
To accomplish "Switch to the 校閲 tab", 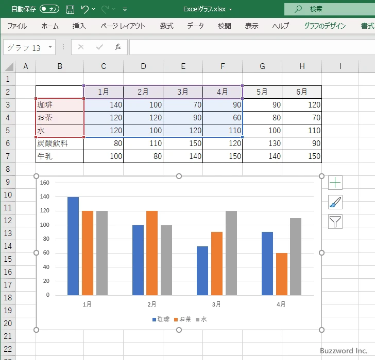I will click(x=225, y=26).
